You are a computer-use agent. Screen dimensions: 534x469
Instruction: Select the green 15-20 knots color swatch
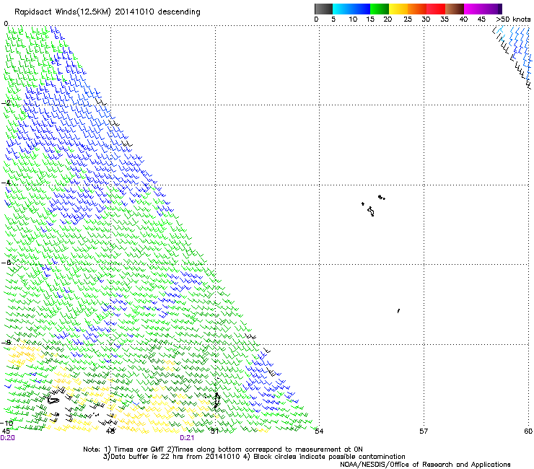click(x=380, y=9)
